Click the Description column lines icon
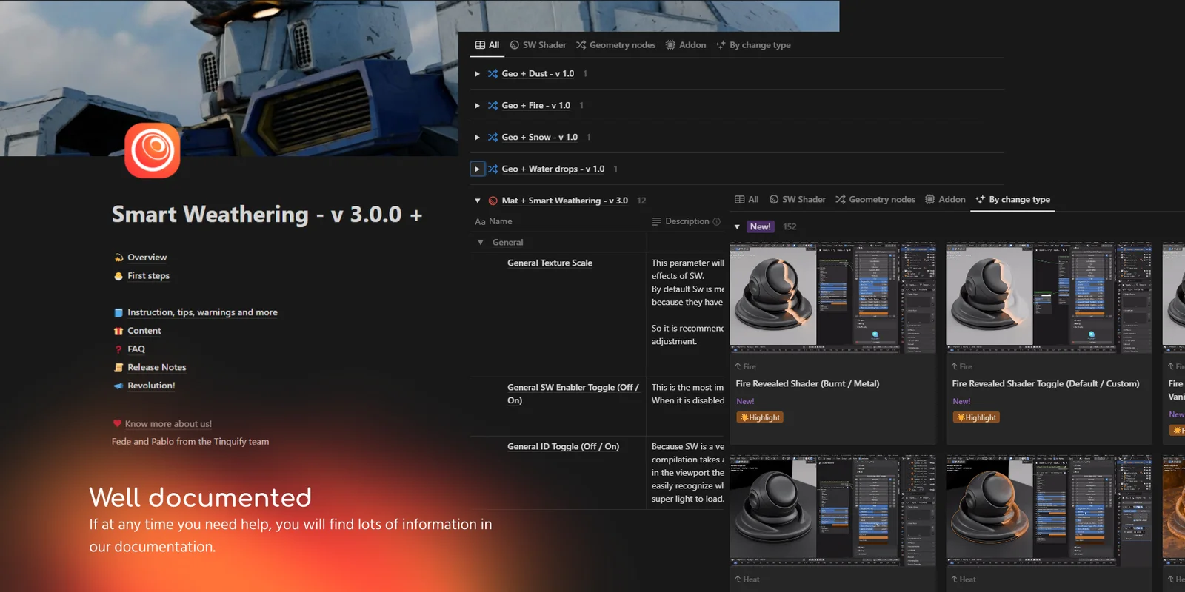This screenshot has height=592, width=1185. point(656,221)
